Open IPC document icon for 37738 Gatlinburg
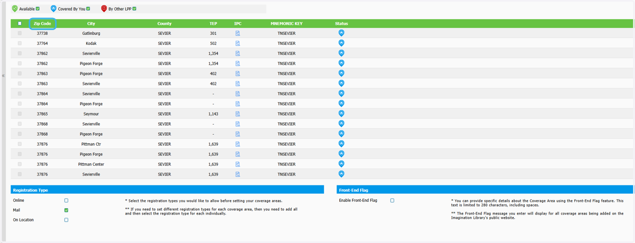 click(x=238, y=33)
